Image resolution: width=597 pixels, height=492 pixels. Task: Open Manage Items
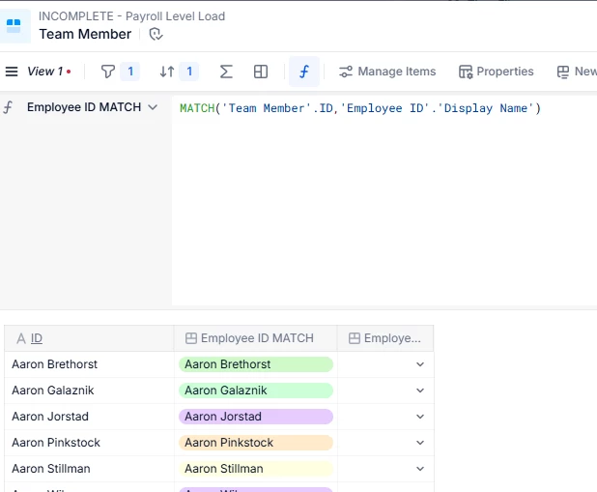pyautogui.click(x=387, y=72)
